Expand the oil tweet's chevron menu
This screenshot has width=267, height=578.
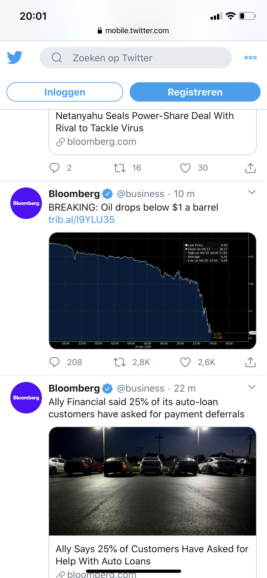pyautogui.click(x=252, y=193)
